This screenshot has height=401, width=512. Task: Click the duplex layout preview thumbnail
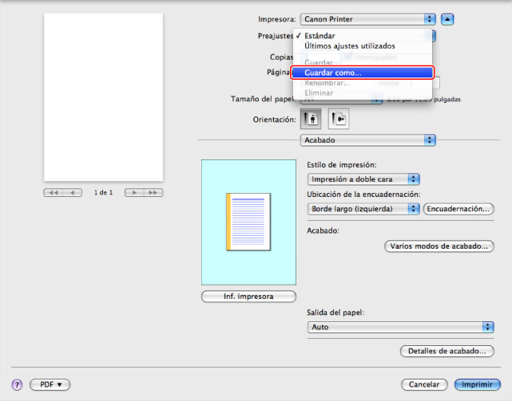point(248,222)
